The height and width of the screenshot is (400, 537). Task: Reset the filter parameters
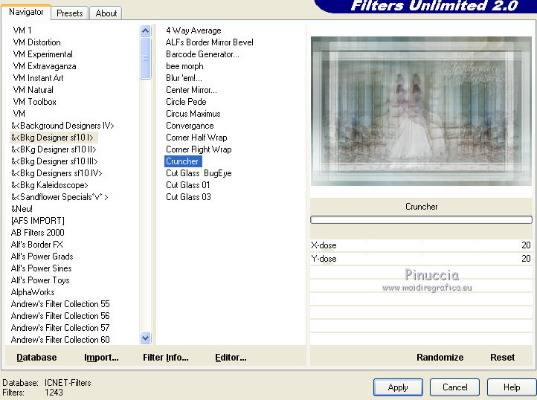click(502, 358)
